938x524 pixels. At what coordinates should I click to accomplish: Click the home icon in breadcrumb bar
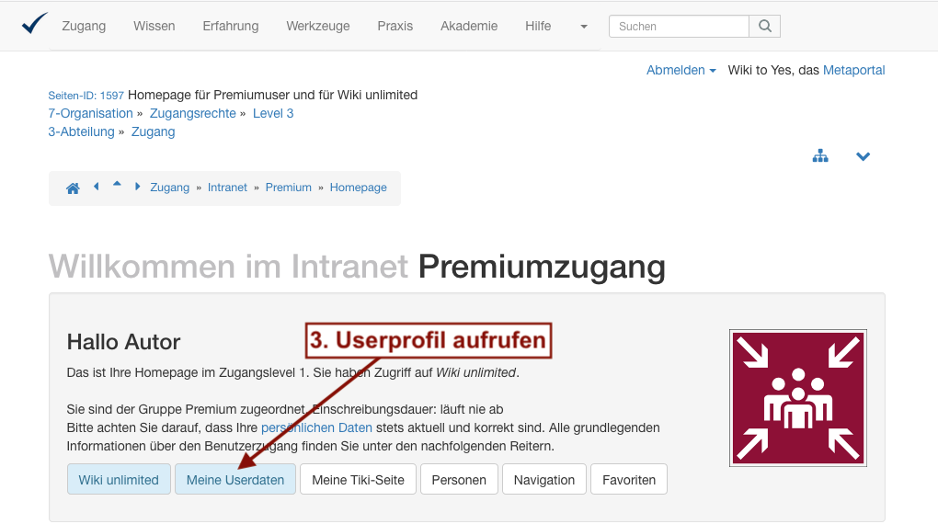coord(73,188)
